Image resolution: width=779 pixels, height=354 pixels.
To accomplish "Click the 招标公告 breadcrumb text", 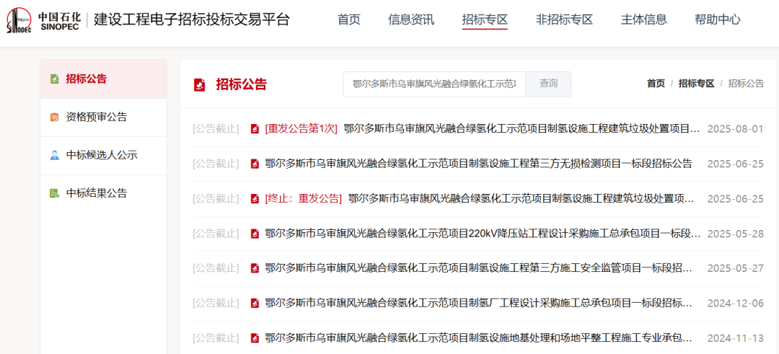I will (x=747, y=84).
